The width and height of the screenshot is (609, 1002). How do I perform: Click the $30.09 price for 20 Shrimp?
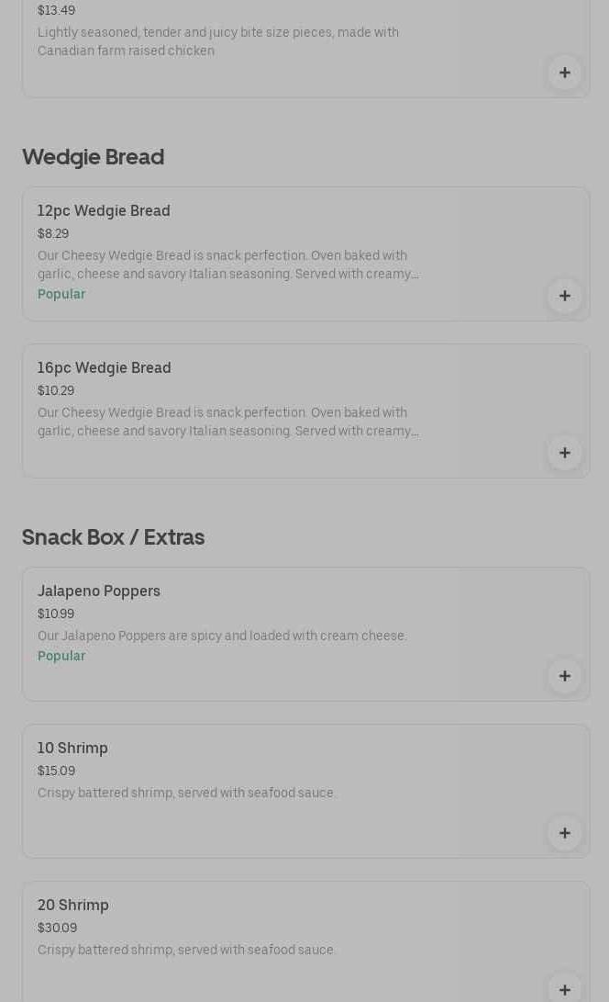coord(57,929)
